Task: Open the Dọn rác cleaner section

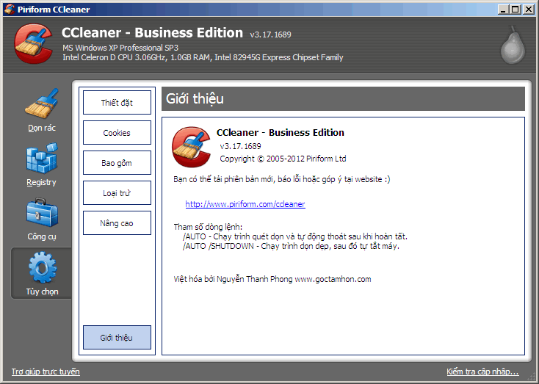Action: (x=42, y=110)
